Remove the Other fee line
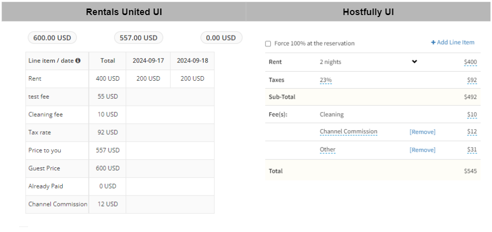492x232 pixels. coord(422,150)
